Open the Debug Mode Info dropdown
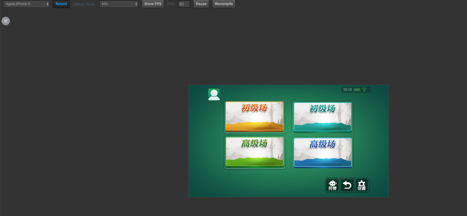The height and width of the screenshot is (216, 467). pos(119,4)
